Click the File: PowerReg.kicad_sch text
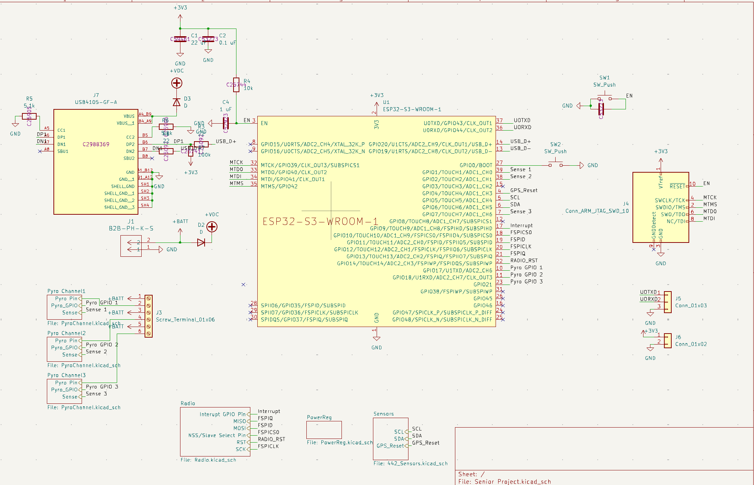 [x=340, y=443]
